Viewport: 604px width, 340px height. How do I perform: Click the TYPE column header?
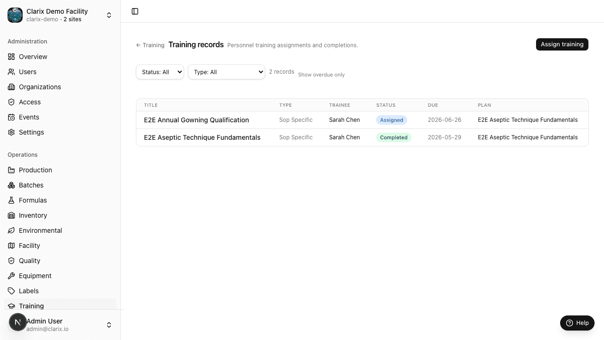coord(285,105)
